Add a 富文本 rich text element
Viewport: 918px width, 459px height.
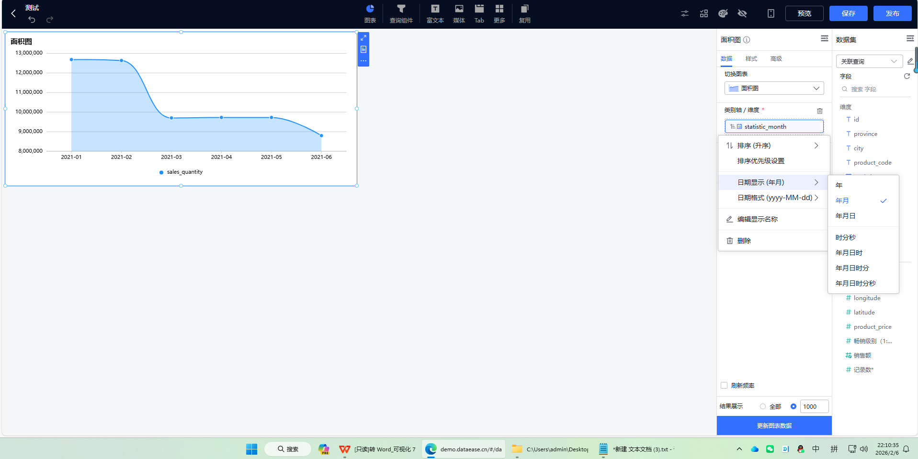[435, 13]
